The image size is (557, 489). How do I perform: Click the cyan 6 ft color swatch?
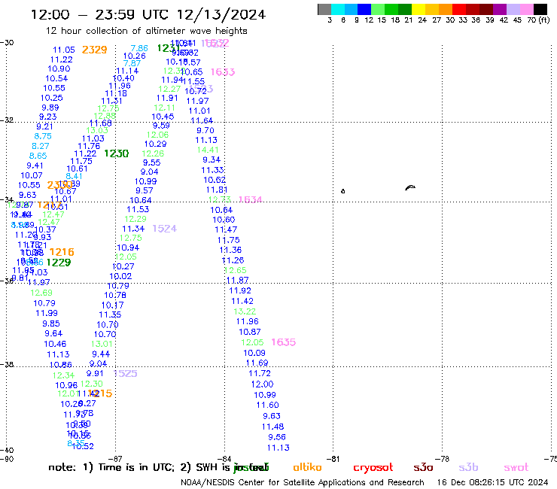click(338, 9)
